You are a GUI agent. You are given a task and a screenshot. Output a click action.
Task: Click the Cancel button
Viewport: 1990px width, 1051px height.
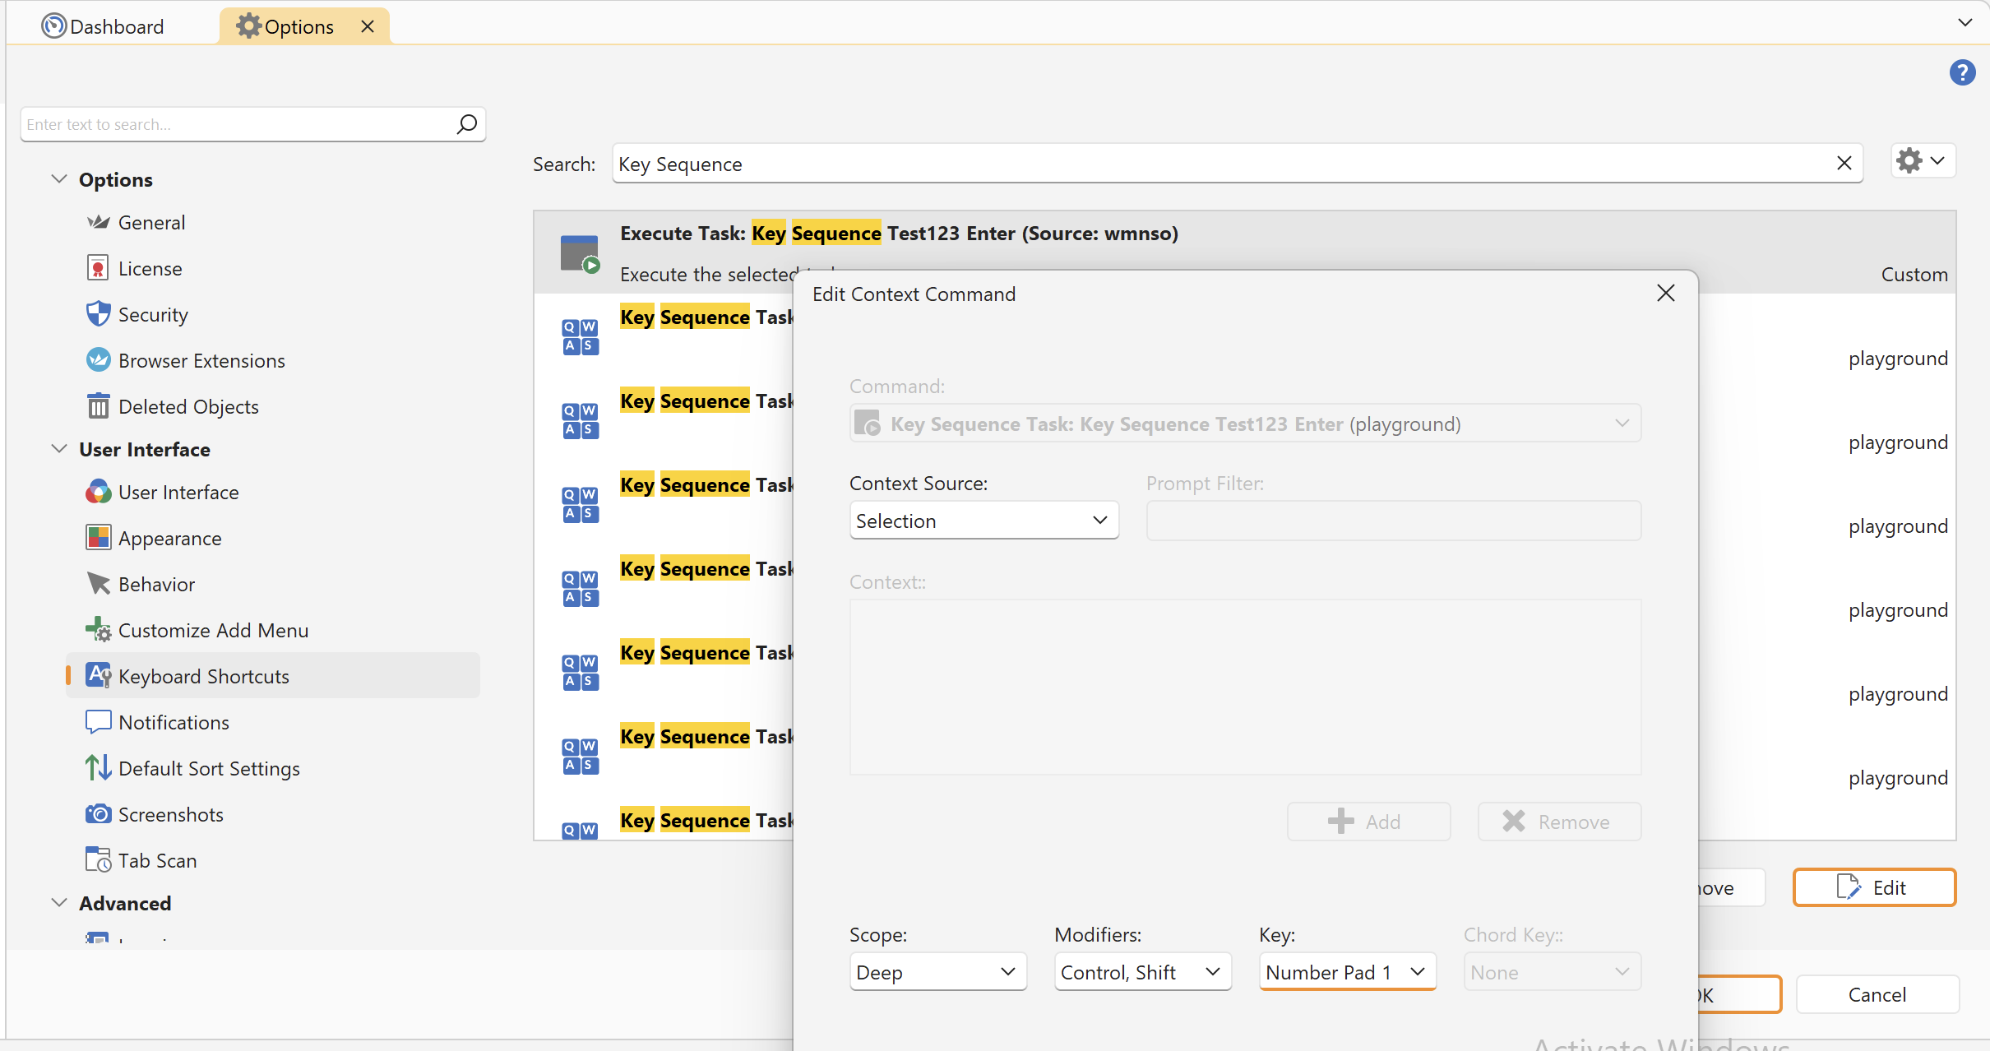pos(1877,995)
